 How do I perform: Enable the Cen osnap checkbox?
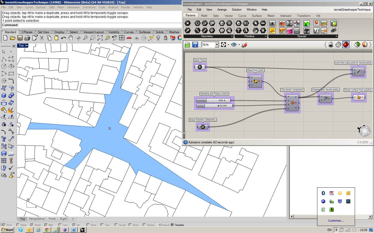[60, 225]
